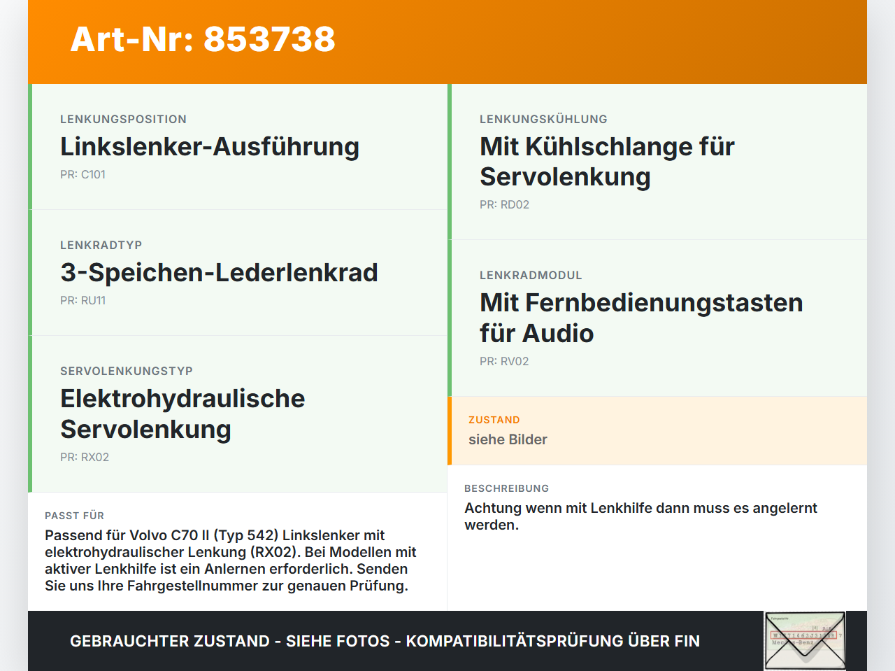Click the PR: RX02 code
This screenshot has height=671, width=895.
tap(85, 457)
